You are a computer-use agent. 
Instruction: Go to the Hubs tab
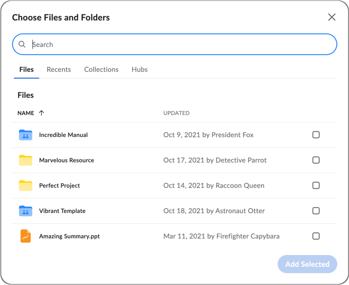point(139,69)
